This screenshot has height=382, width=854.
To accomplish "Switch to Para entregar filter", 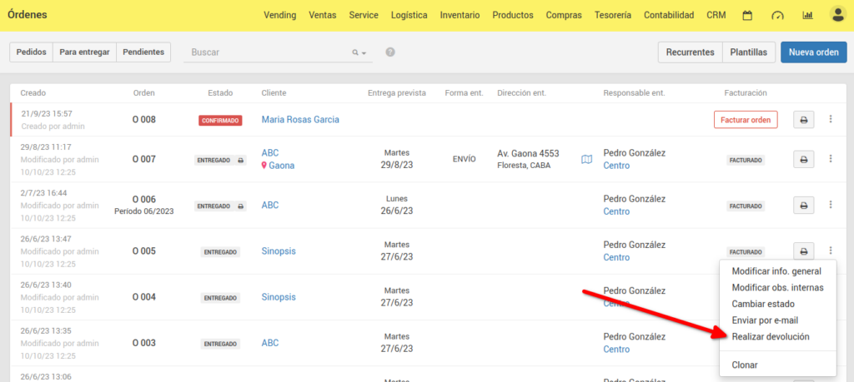I will [84, 52].
